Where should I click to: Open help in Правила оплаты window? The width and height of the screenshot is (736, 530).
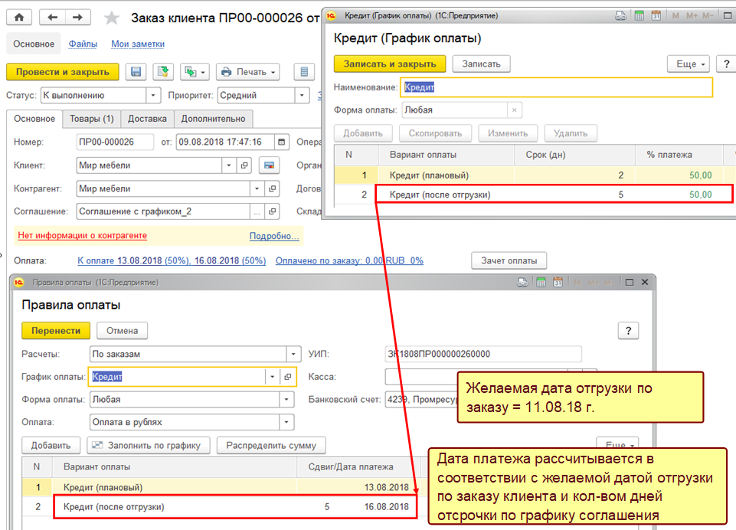(x=629, y=331)
